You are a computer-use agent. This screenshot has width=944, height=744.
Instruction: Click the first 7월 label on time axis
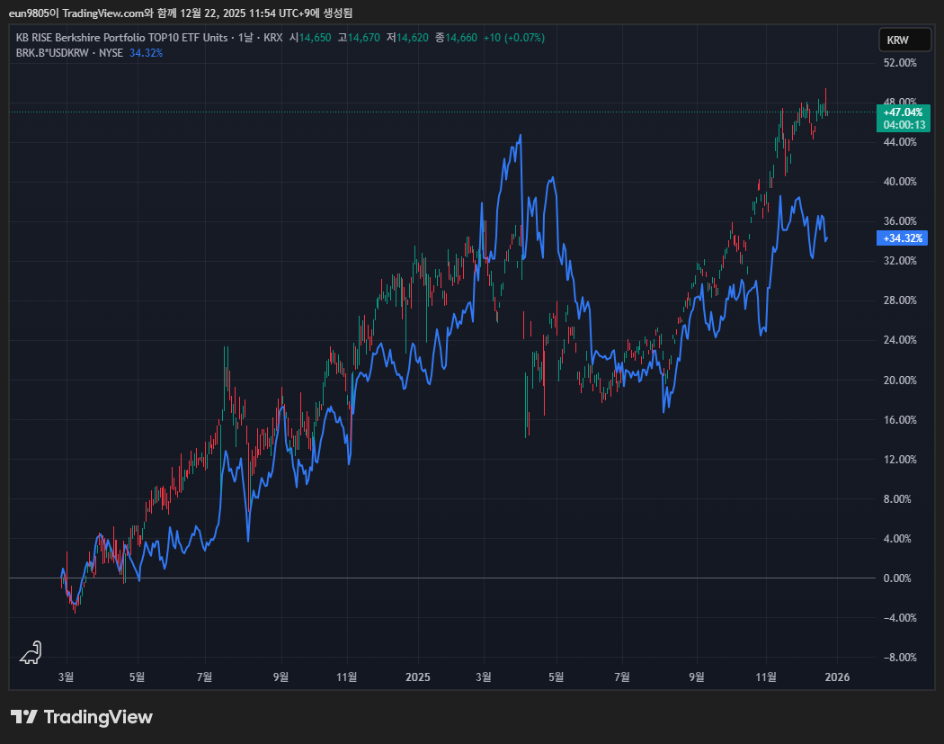point(205,677)
